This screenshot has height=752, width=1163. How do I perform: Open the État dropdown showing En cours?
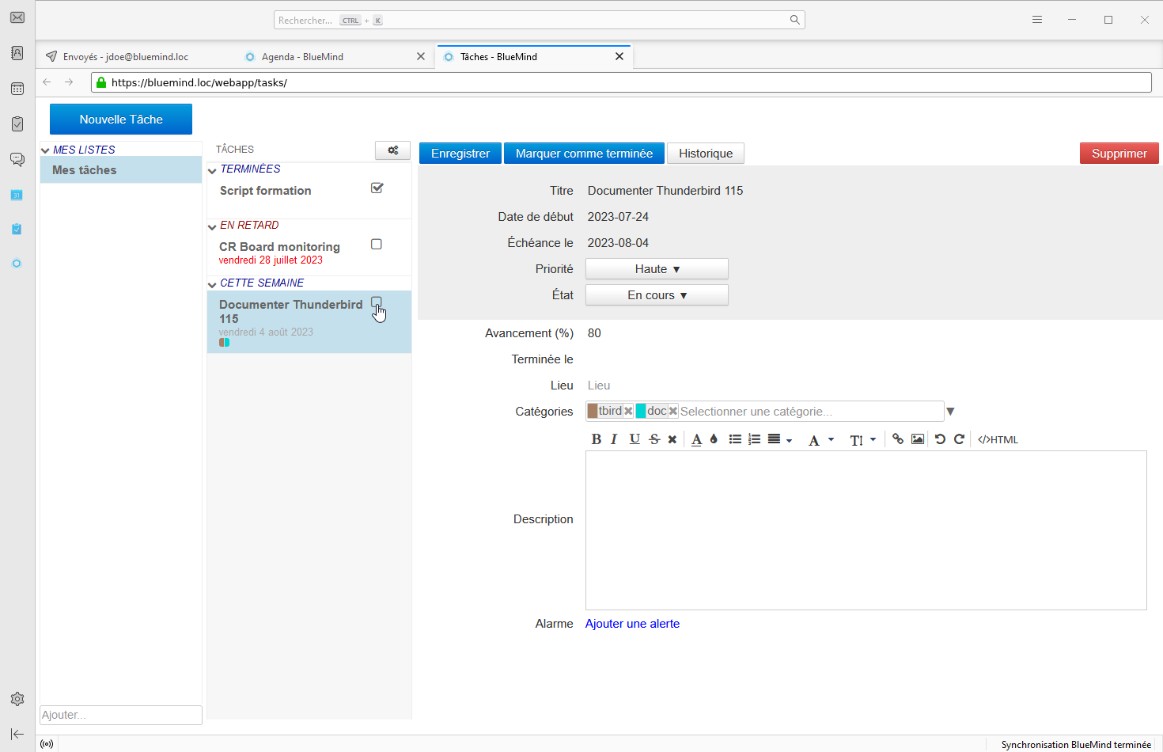pyautogui.click(x=657, y=295)
